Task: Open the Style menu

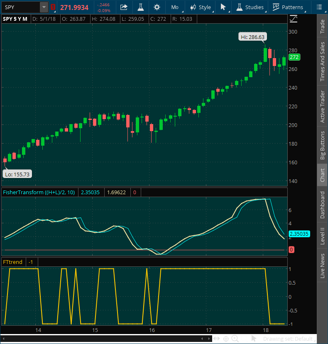Action: pos(201,7)
